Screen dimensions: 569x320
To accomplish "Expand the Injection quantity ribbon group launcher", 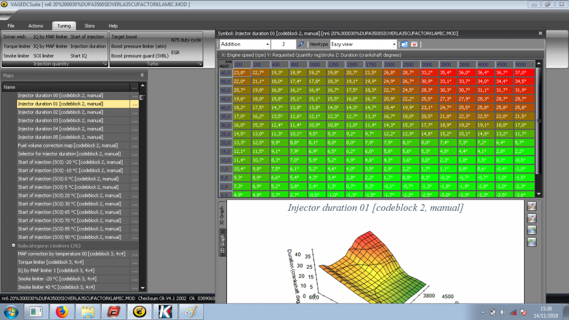I will [105, 64].
